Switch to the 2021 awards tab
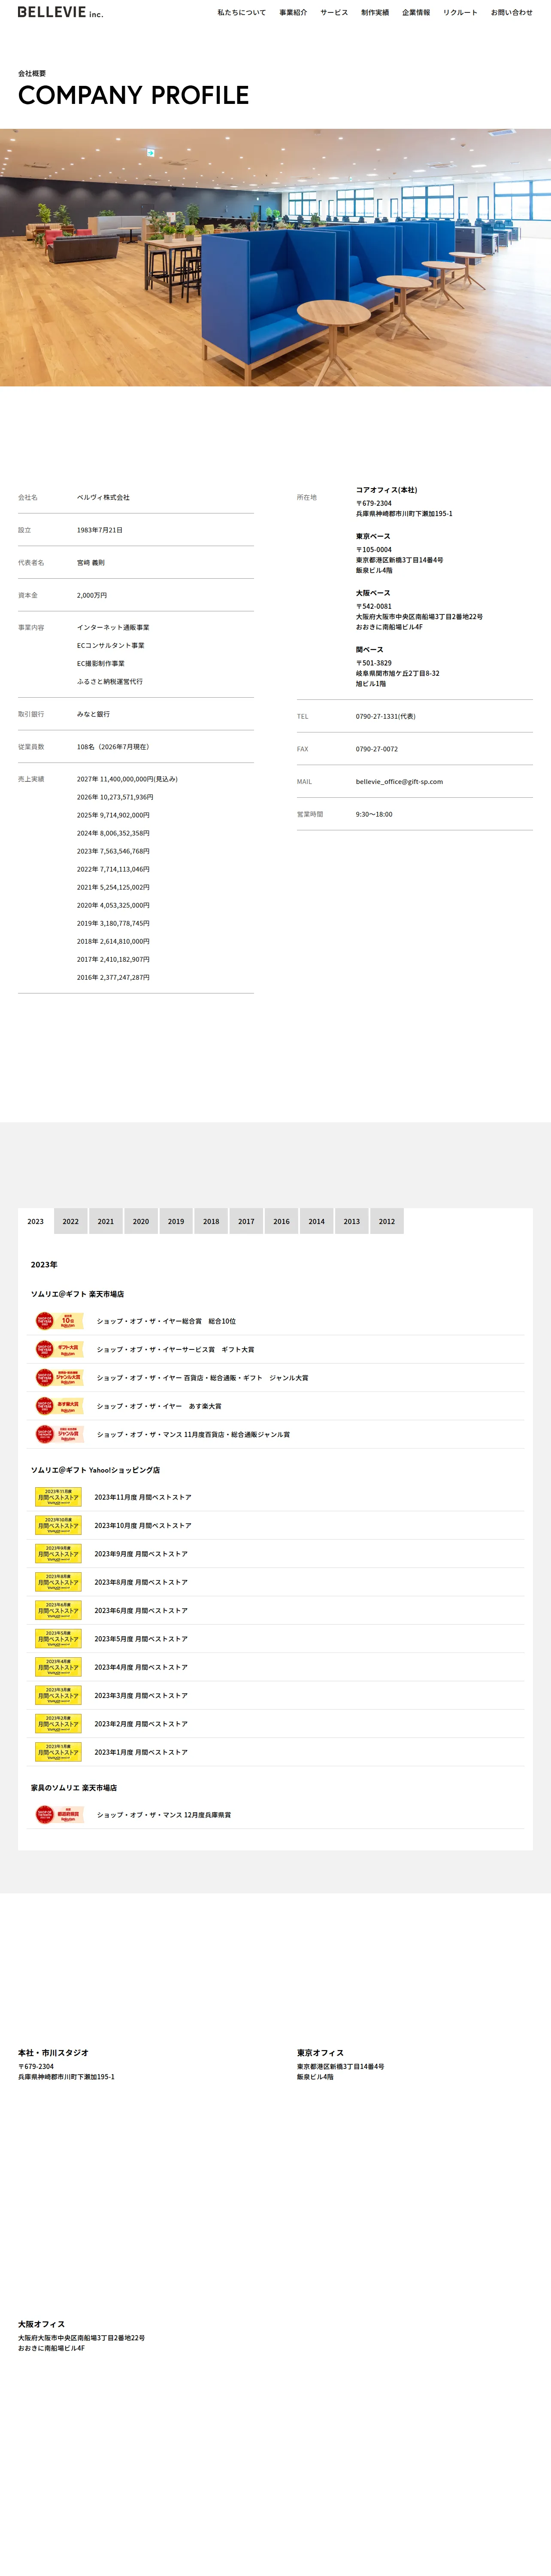This screenshot has width=551, height=2576. tap(106, 1221)
